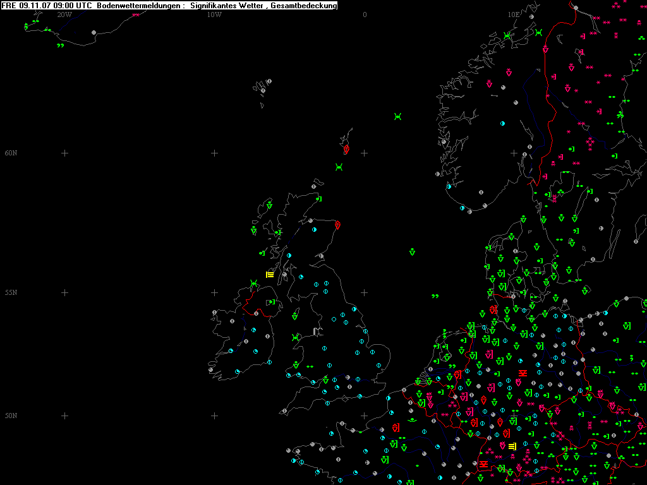The height and width of the screenshot is (485, 647).
Task: Click the 10E longitude label
Action: coord(514,14)
